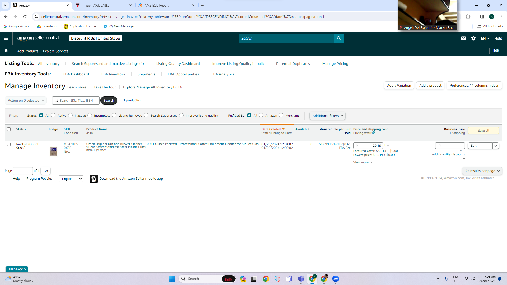
Task: Reload the page with the browser refresh icon
Action: pos(25,17)
